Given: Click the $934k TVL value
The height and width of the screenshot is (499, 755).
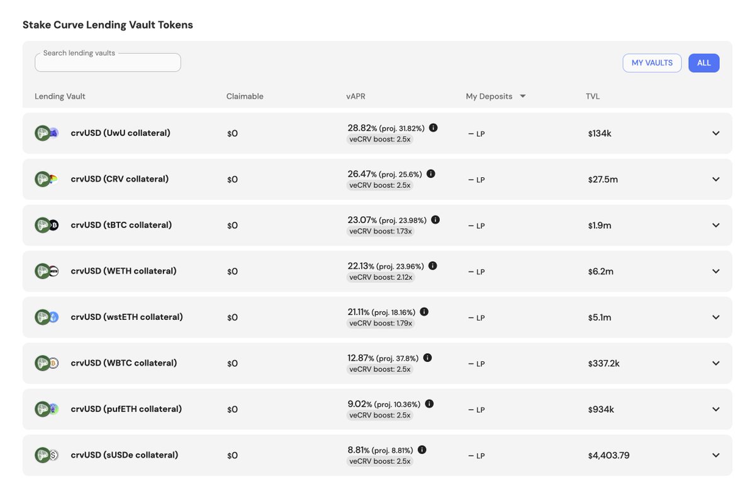Looking at the screenshot, I should [x=601, y=409].
